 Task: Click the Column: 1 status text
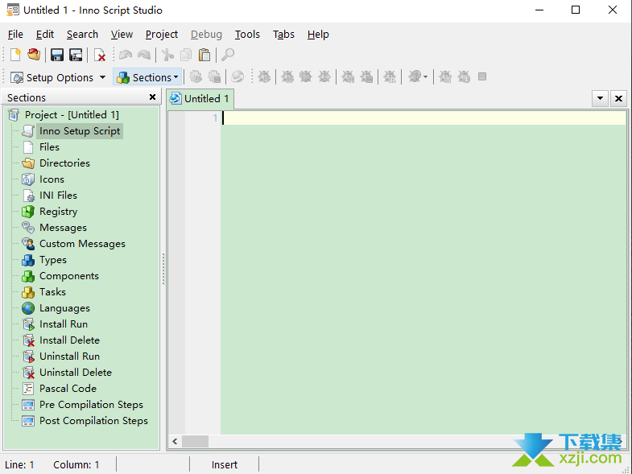76,464
